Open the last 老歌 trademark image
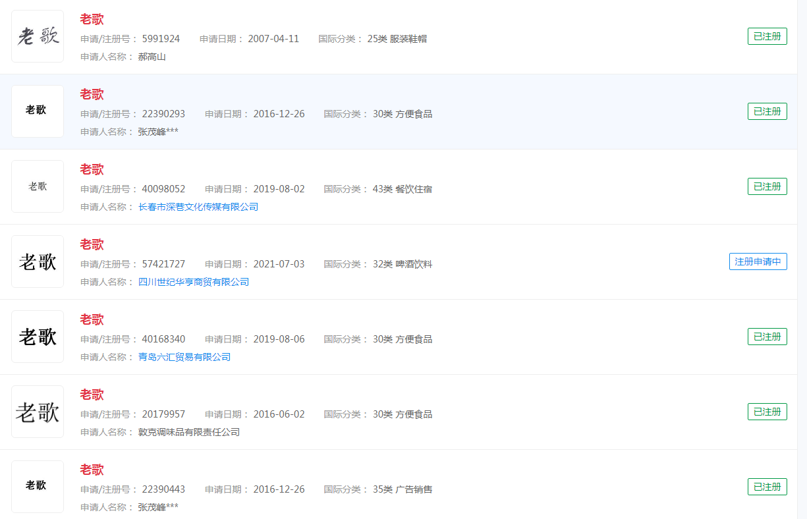Screen dimensions: 807x519 click(37, 486)
